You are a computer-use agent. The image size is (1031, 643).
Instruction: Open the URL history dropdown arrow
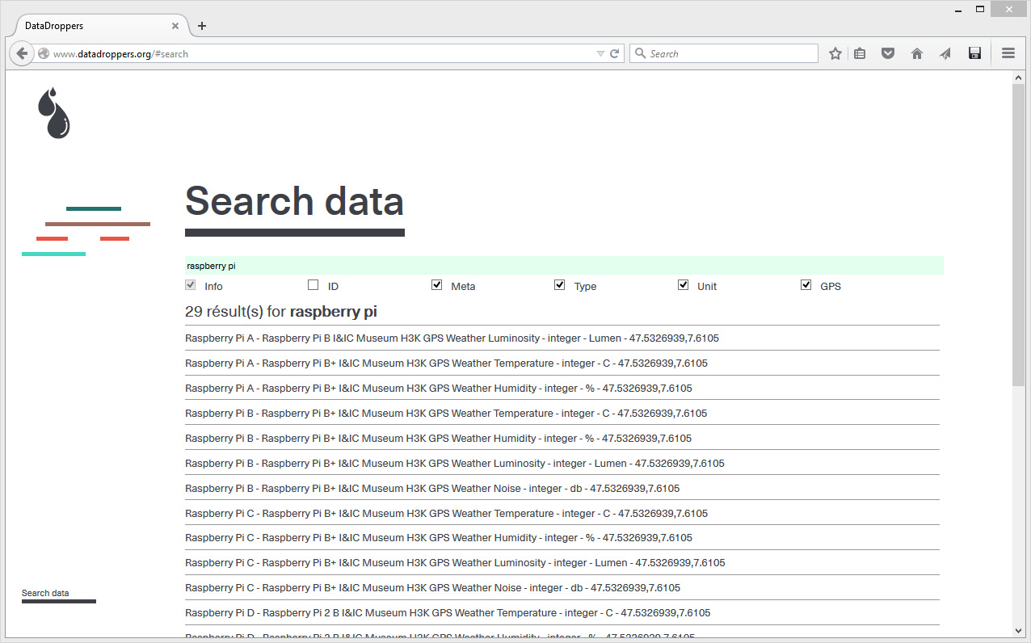point(600,53)
